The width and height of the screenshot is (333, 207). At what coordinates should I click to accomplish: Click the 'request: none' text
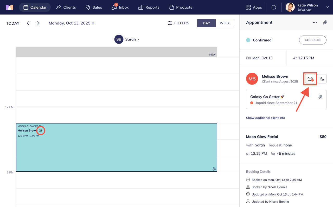click(280, 145)
